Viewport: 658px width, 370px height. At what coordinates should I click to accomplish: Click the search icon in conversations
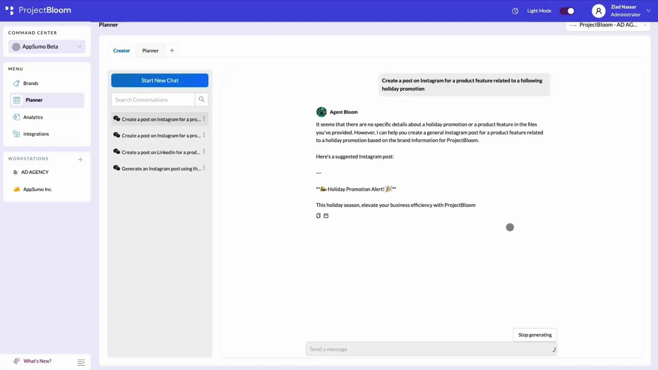(x=202, y=99)
